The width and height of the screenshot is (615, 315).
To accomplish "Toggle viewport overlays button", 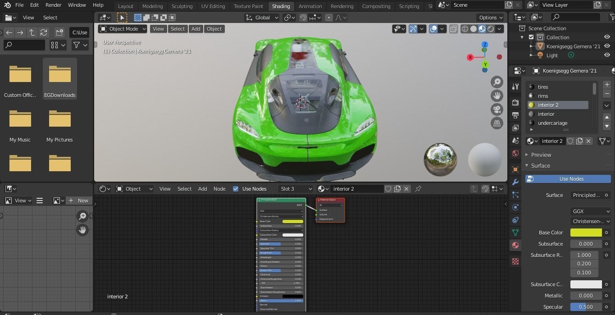I will pyautogui.click(x=433, y=29).
